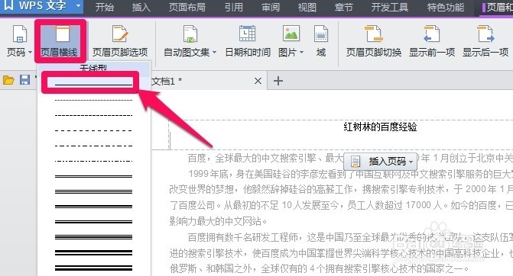Image resolution: width=513 pixels, height=276 pixels.
Task: Expand the 插入页码 dropdown arrow
Action: pos(411,162)
